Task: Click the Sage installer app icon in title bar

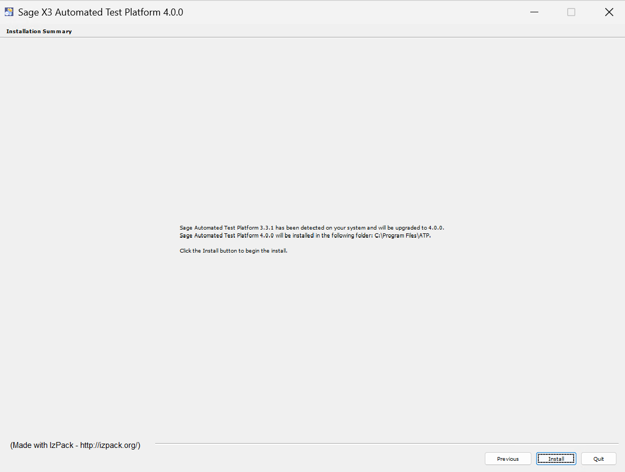Action: point(9,12)
